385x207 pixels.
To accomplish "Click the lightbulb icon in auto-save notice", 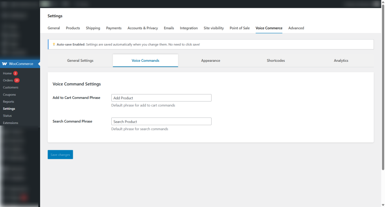I will (x=54, y=44).
